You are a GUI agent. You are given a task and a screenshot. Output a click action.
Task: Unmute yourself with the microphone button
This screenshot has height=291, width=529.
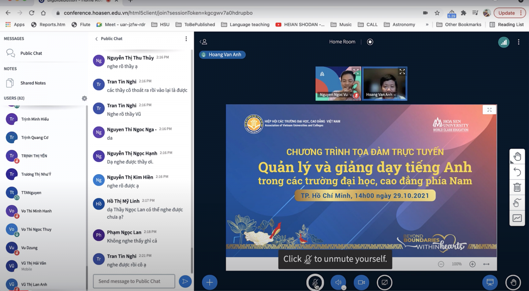click(x=315, y=282)
